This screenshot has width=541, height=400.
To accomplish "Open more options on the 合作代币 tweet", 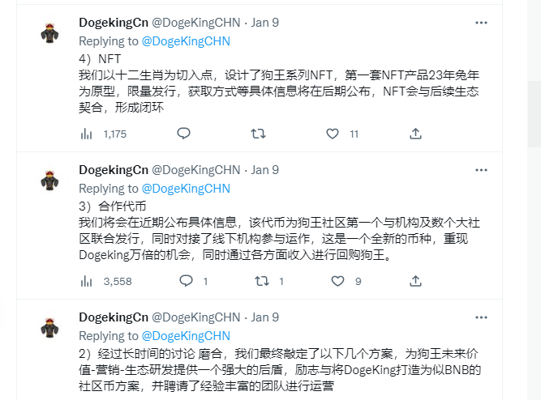I will 481,169.
